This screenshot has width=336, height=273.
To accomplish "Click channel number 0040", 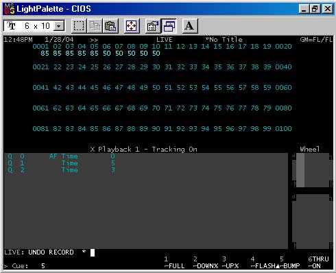I will pyautogui.click(x=283, y=67).
